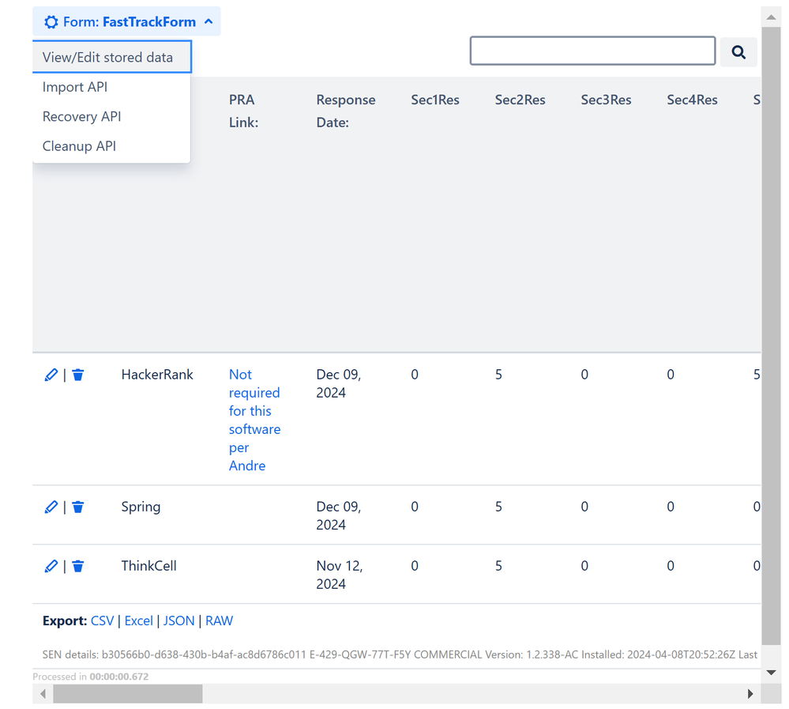Select View/Edit stored data menu item

(x=111, y=57)
